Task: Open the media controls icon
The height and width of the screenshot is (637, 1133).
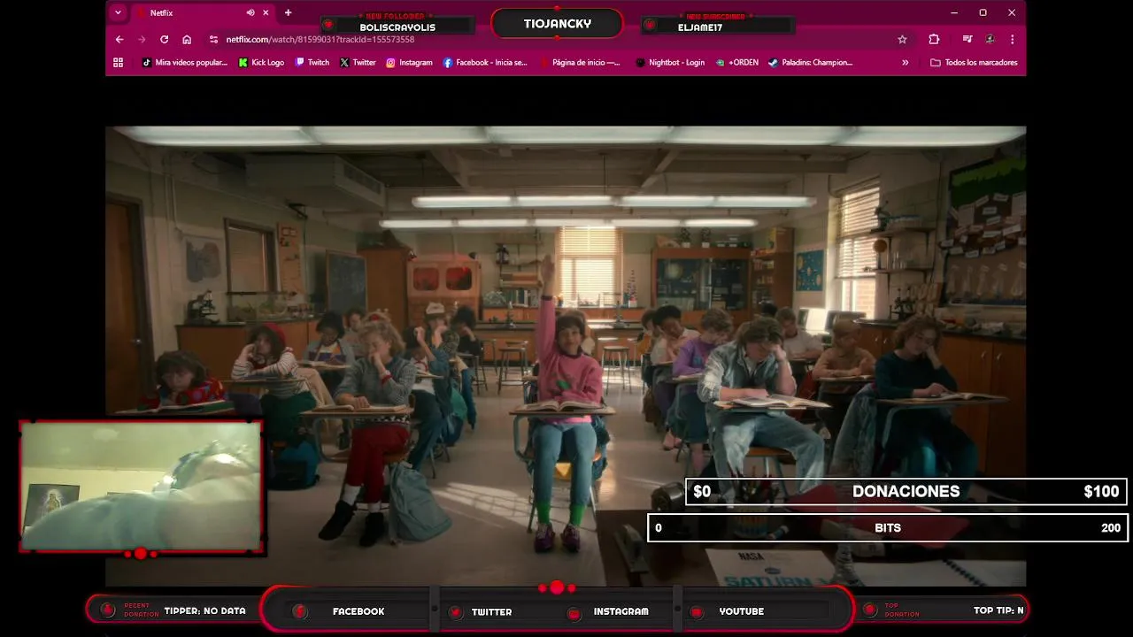Action: [967, 39]
